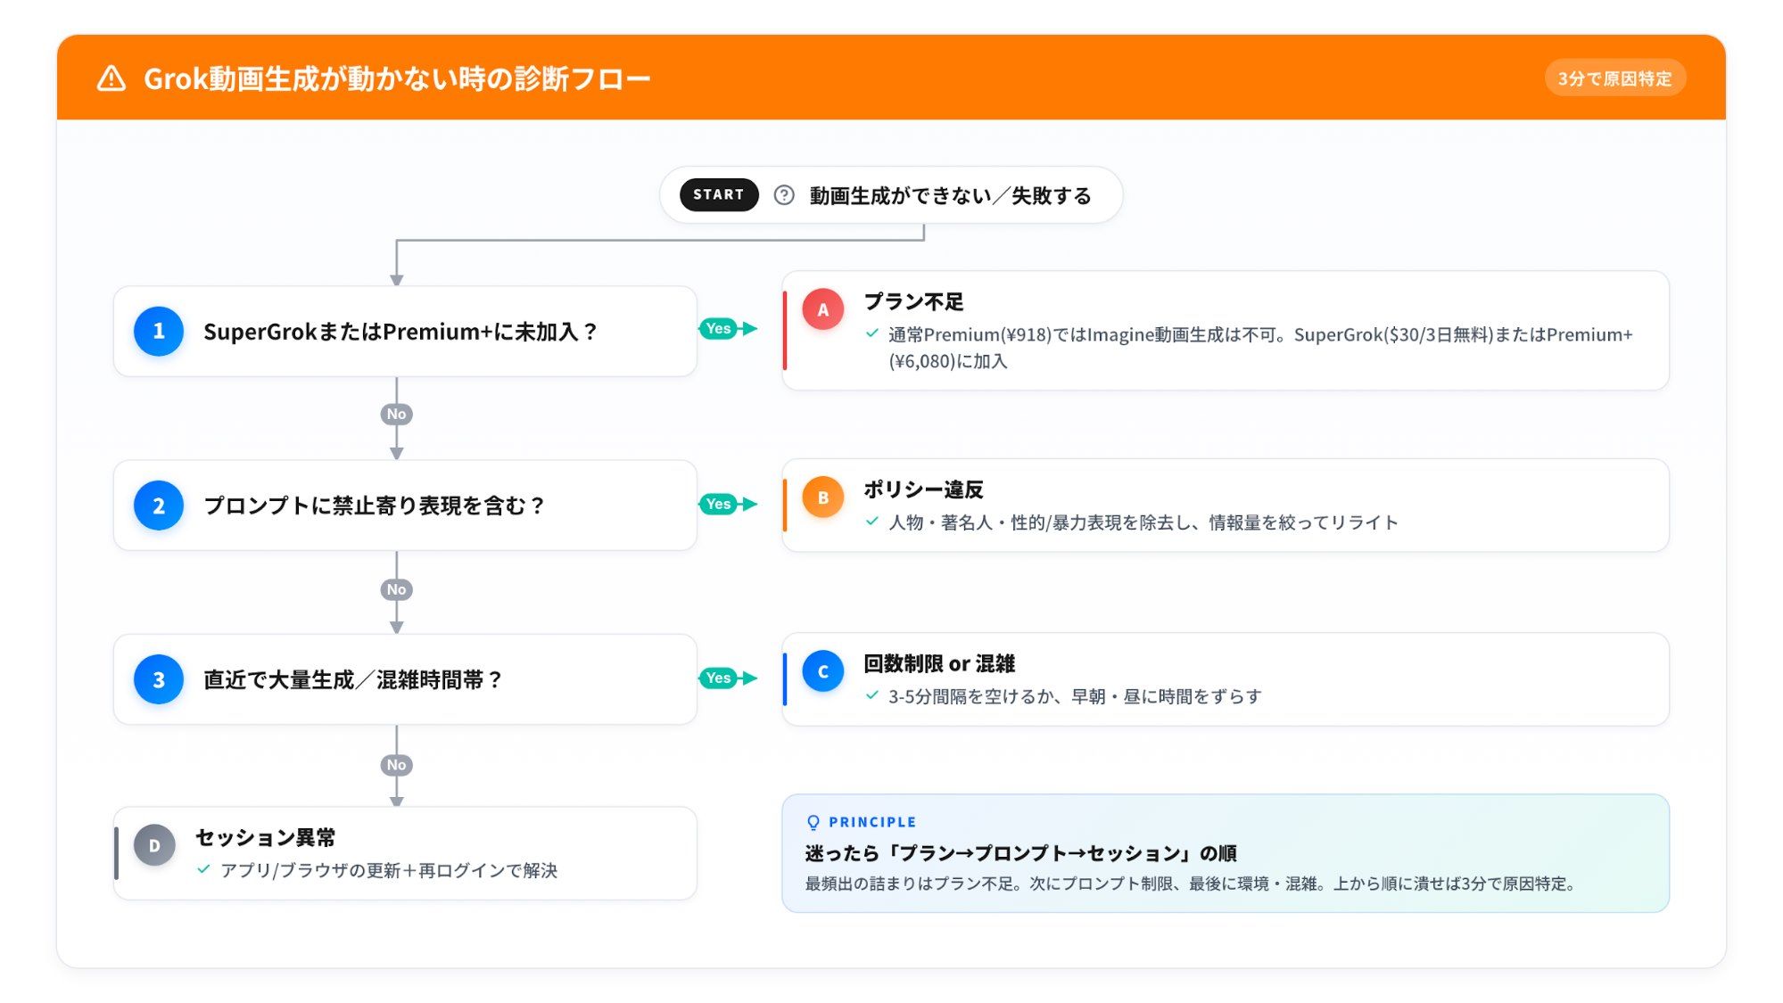
Task: Click the No label below step 3
Action: [396, 765]
